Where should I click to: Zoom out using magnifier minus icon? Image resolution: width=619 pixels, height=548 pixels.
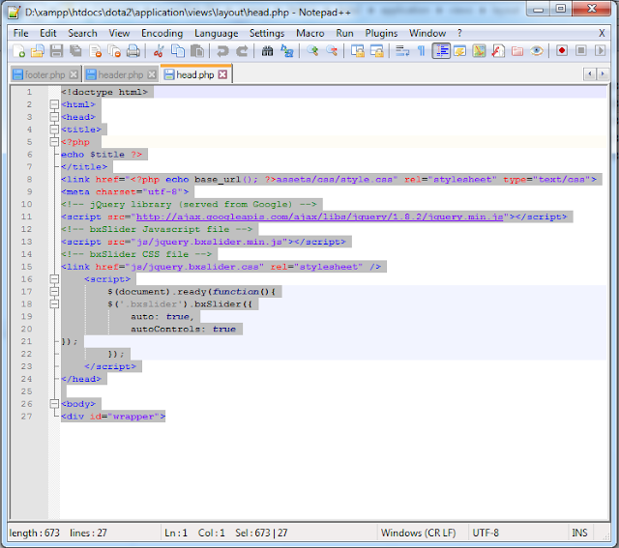pyautogui.click(x=332, y=51)
